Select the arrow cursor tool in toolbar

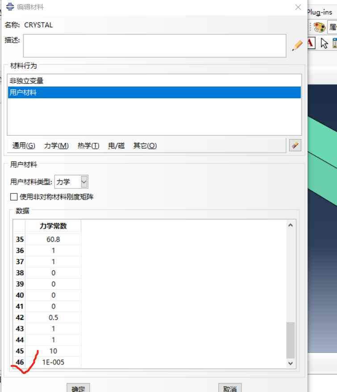pos(324,43)
